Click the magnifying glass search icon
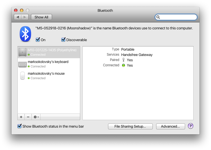 [158, 17]
